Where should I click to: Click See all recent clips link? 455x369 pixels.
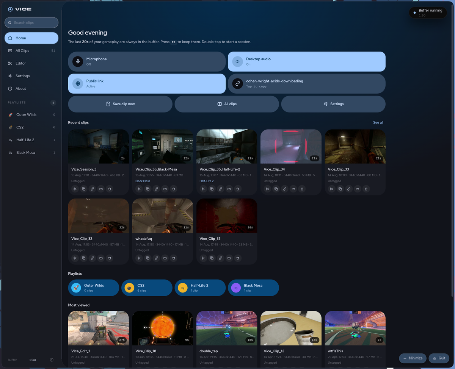pyautogui.click(x=378, y=122)
